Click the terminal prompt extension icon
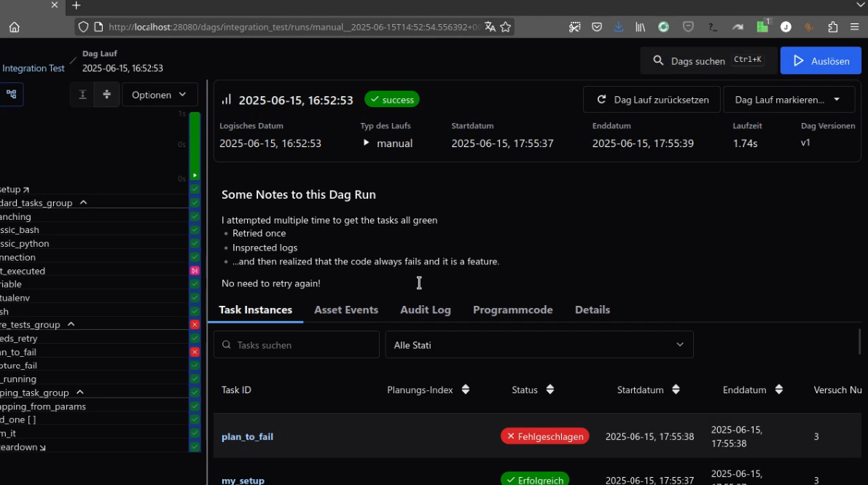Screen dimensions: 868x485 point(713,27)
